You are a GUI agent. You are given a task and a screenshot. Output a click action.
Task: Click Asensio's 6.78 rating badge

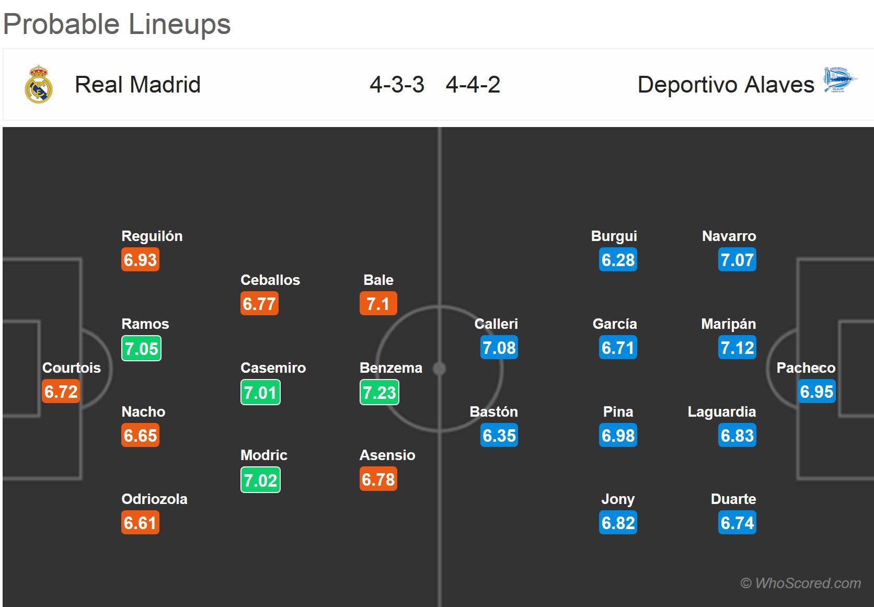[x=378, y=479]
